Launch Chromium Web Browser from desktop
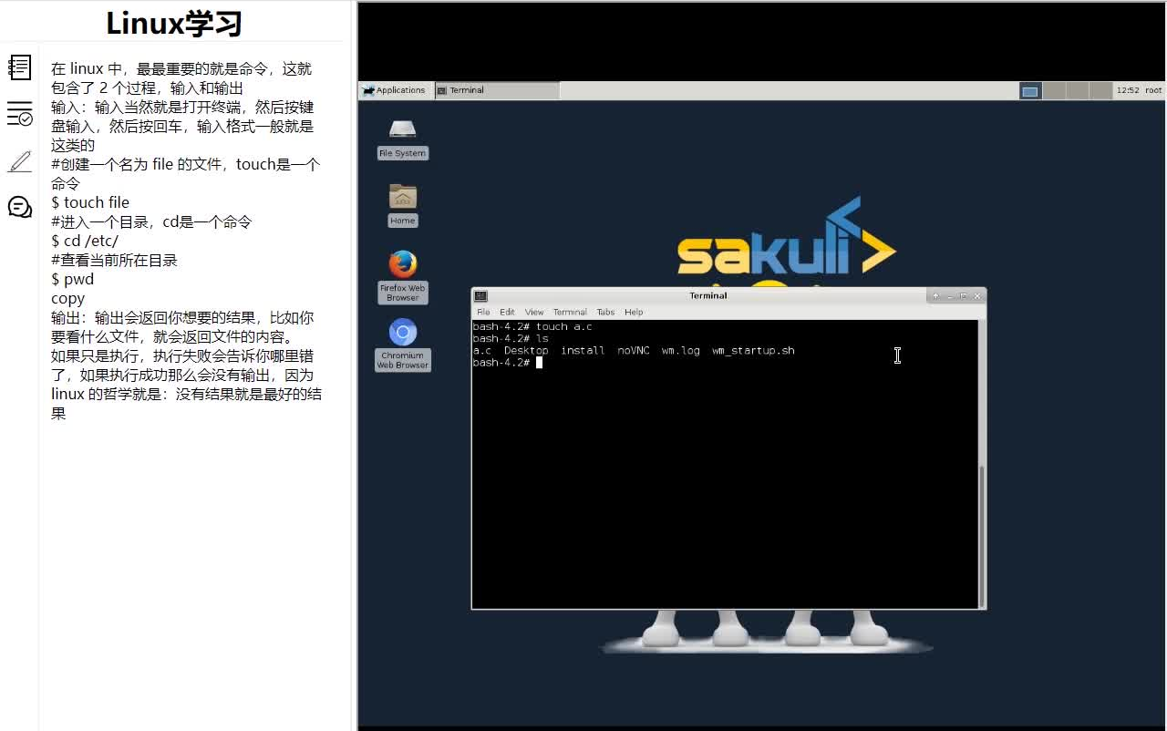 (403, 345)
